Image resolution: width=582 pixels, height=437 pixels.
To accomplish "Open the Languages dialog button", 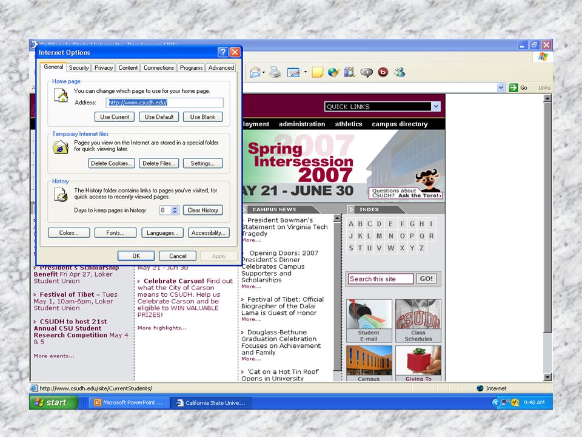I will point(162,233).
